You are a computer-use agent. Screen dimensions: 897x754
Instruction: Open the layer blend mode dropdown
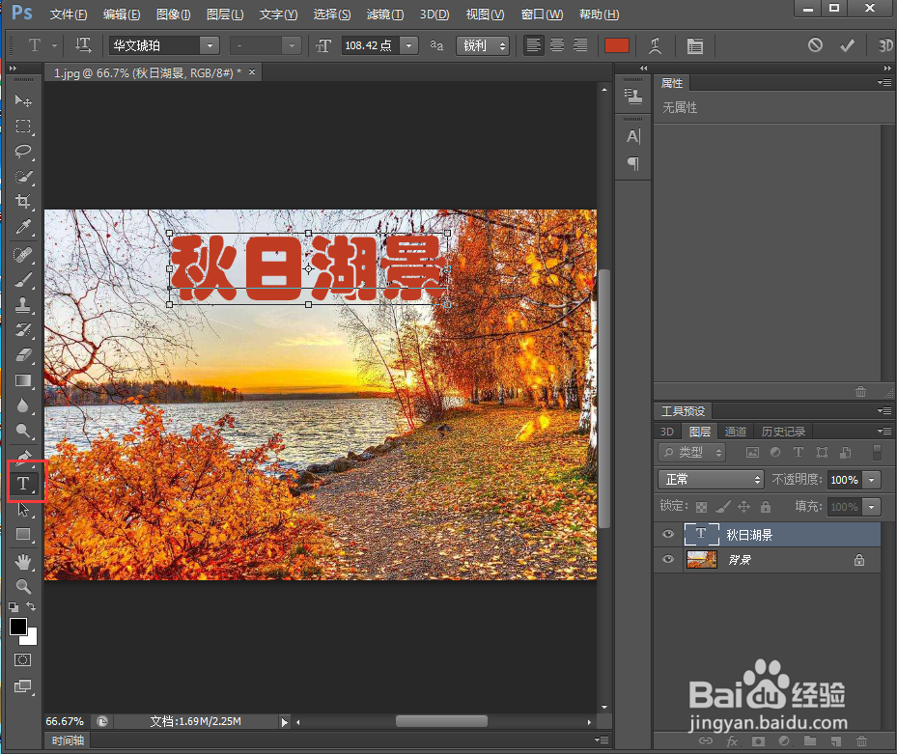click(710, 479)
